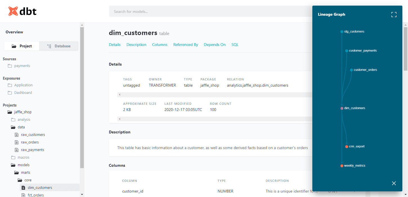Select the weekly_metrics node in graph
408x197 pixels.
pos(342,166)
